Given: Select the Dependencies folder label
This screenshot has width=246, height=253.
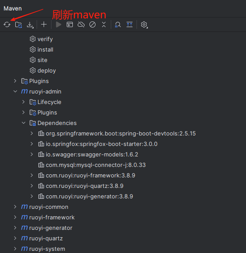Looking at the screenshot, I should point(57,123).
